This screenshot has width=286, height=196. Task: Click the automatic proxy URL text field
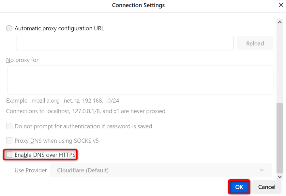pyautogui.click(x=125, y=43)
